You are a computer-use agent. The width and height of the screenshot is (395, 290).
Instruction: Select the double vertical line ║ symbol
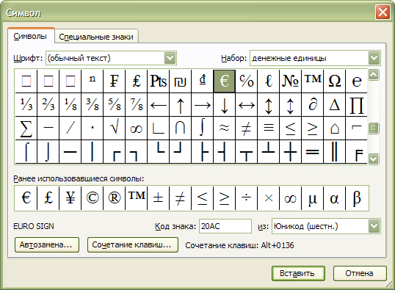point(335,152)
